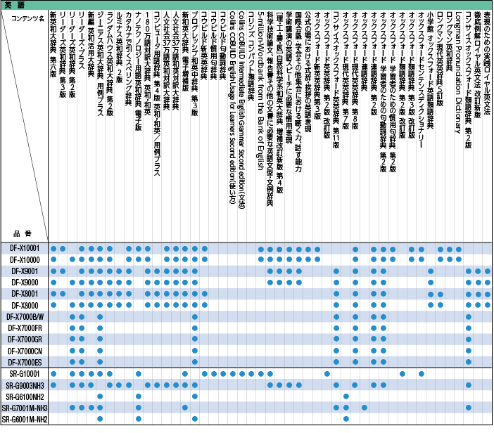The height and width of the screenshot is (433, 494).
Task: Select column header 表現のための実践ロイヤル英文法
Action: tap(487, 63)
